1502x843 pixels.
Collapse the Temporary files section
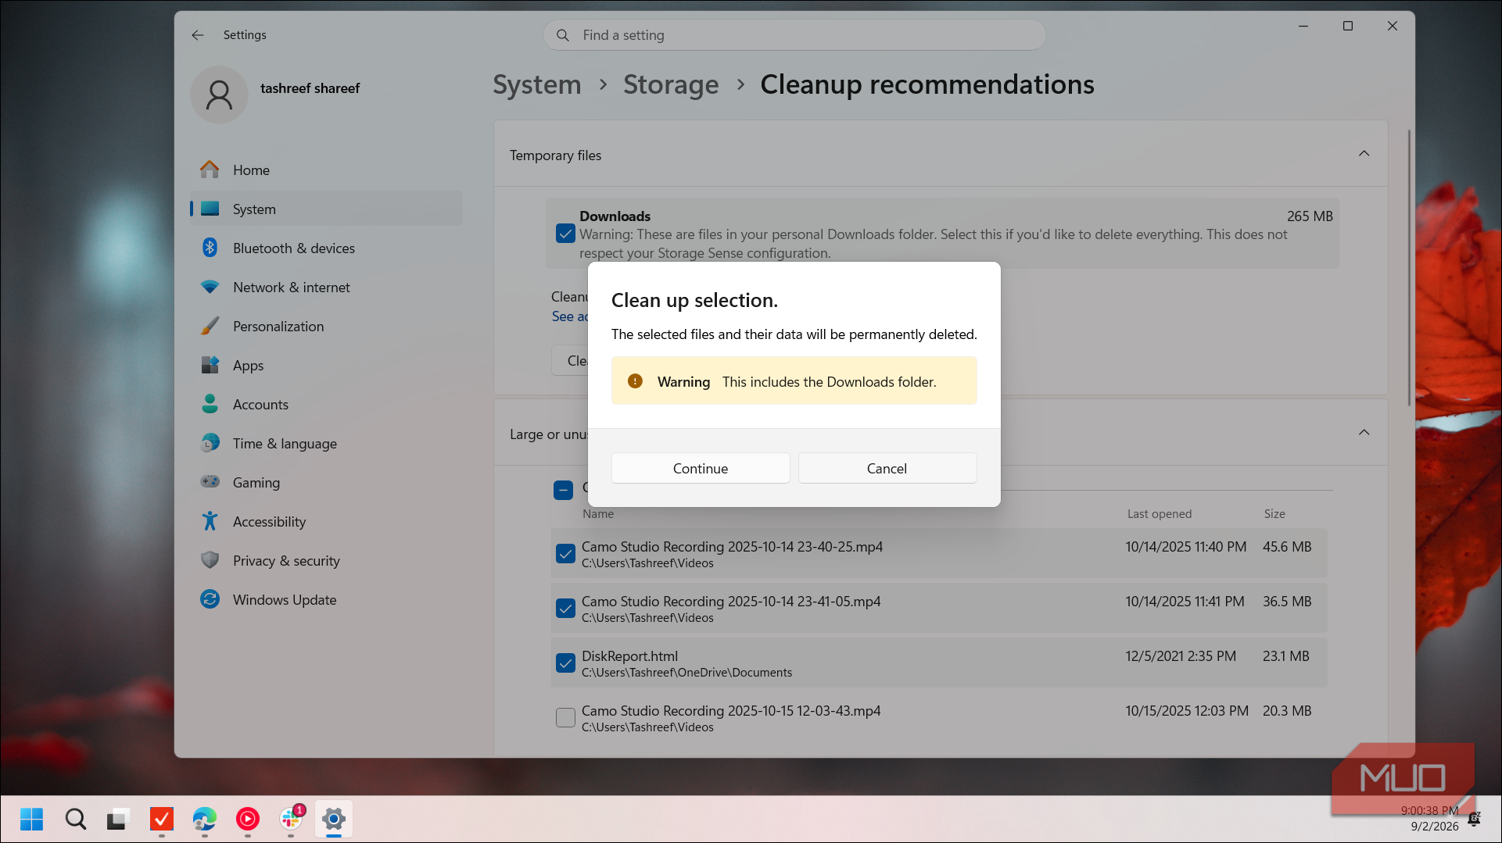pos(1364,154)
